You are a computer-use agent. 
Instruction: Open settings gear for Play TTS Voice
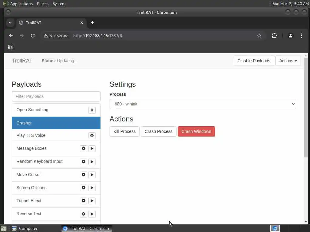point(92,135)
